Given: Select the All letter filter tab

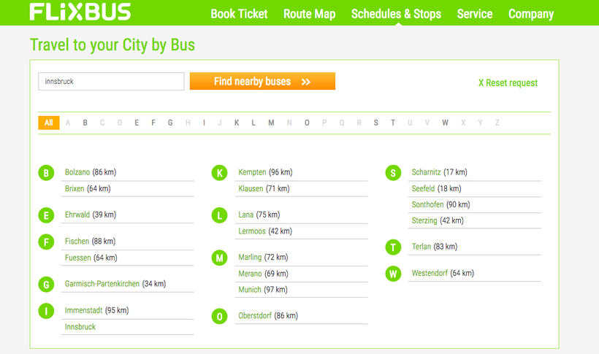Looking at the screenshot, I should [x=48, y=123].
